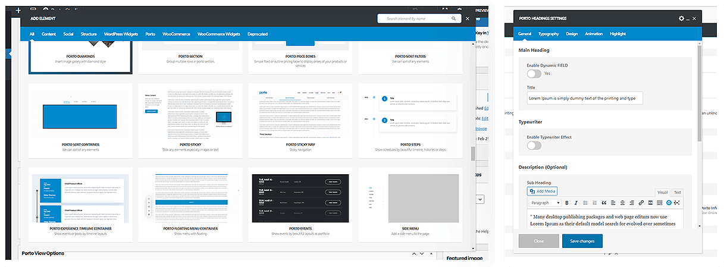
Task: Click the Add Element dialog vertical scrollbar
Action: click(474, 154)
